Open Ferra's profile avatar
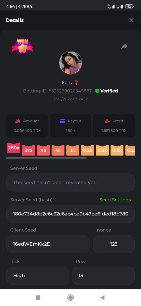 click(x=70, y=63)
